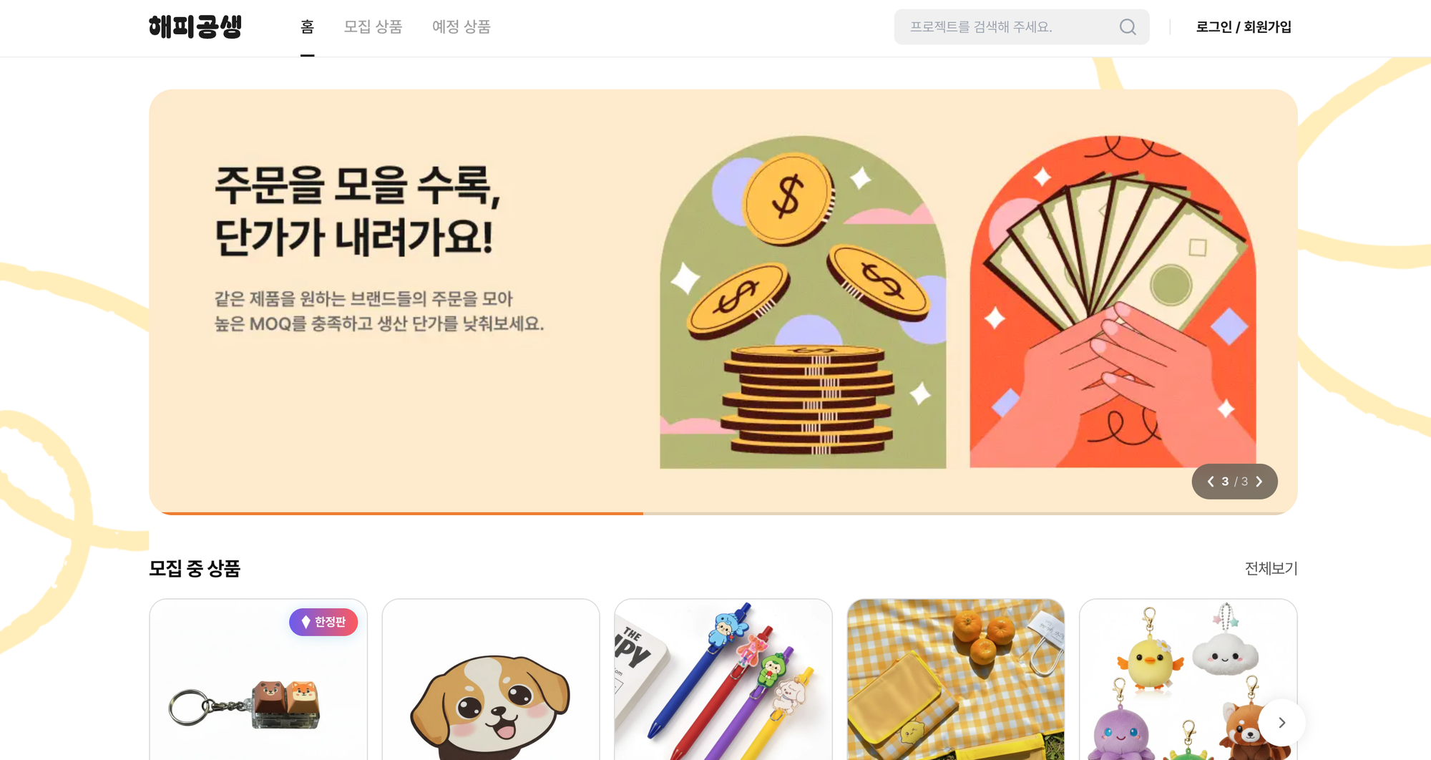Click the search magnifier icon
1431x760 pixels.
coord(1128,27)
